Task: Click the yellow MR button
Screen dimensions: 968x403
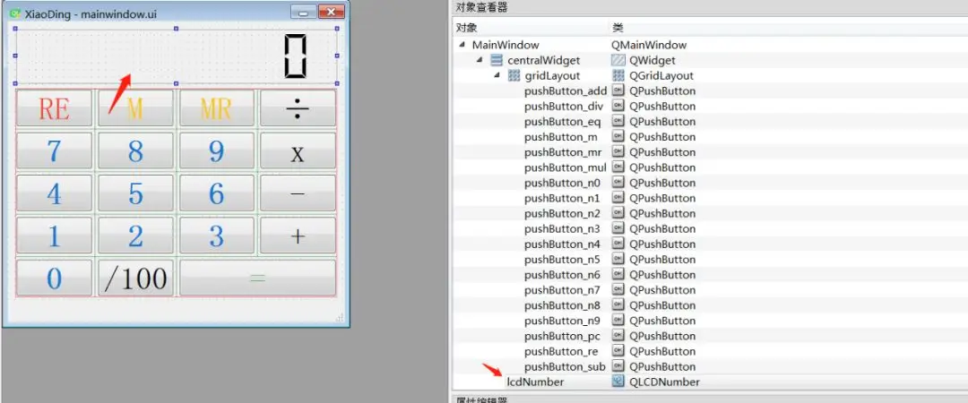Action: [217, 108]
